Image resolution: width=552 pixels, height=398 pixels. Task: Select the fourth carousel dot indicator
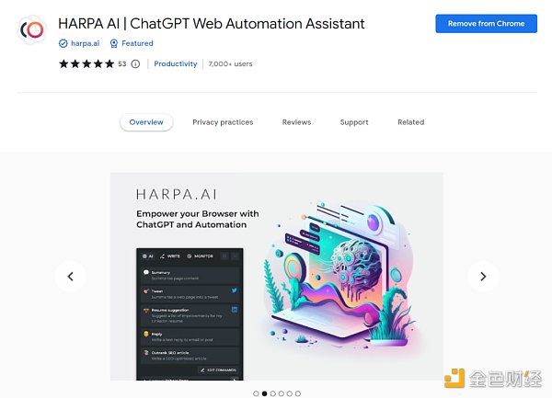tap(282, 393)
